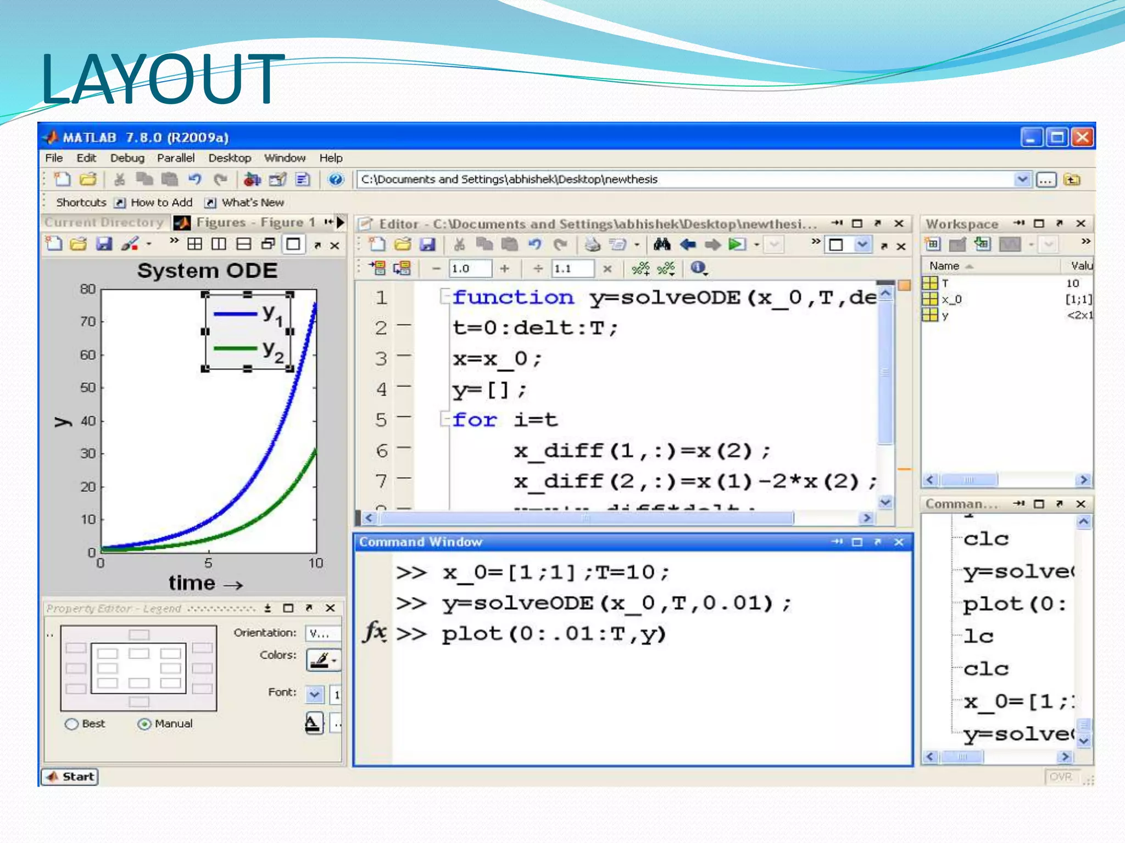Image resolution: width=1125 pixels, height=843 pixels.
Task: Open the Font name dropdown in Property Editor
Action: click(x=314, y=694)
